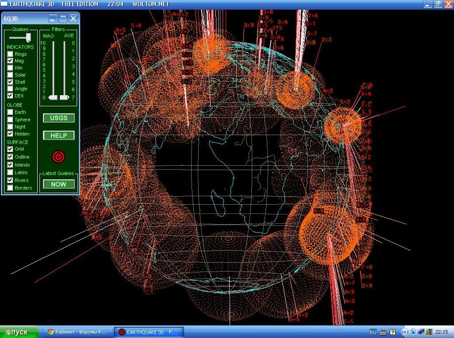The height and width of the screenshot is (338, 454).
Task: Restore down the Earthquake 3D main window
Action: click(438, 4)
